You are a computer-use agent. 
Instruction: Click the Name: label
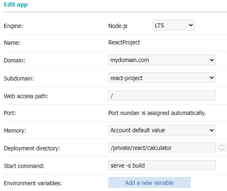pos(12,43)
